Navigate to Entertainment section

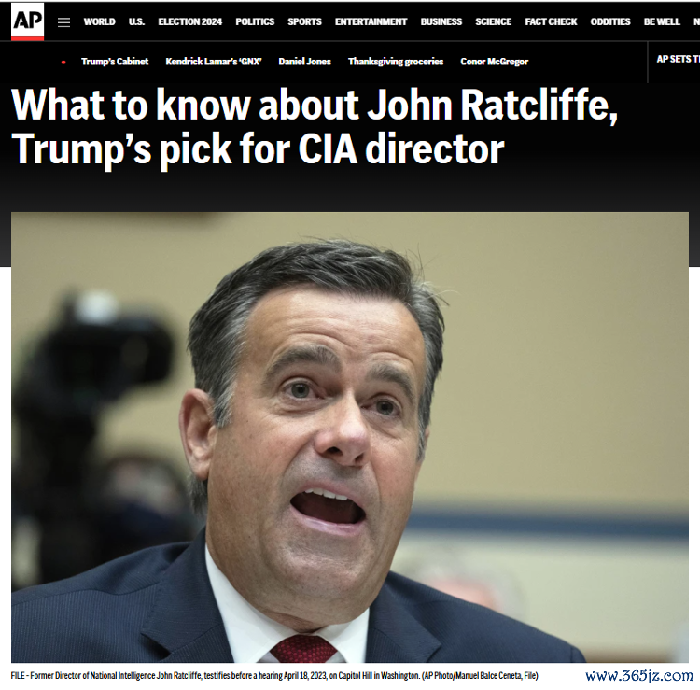pyautogui.click(x=371, y=21)
